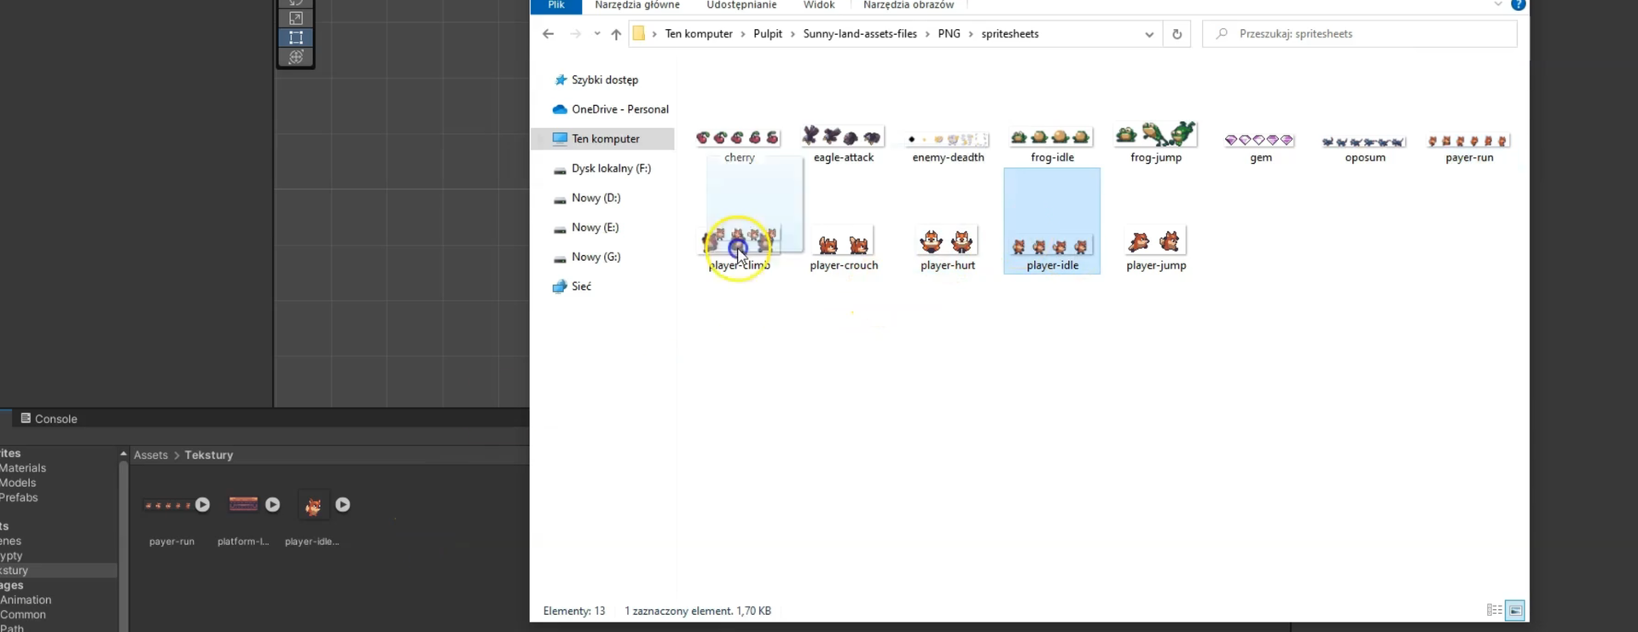The image size is (1638, 632).
Task: Go forward in File Explorer
Action: click(x=575, y=34)
